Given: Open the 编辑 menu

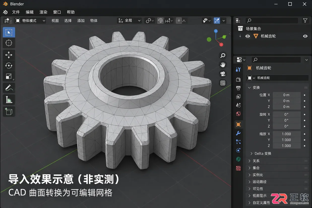Looking at the screenshot, I should [29, 12].
